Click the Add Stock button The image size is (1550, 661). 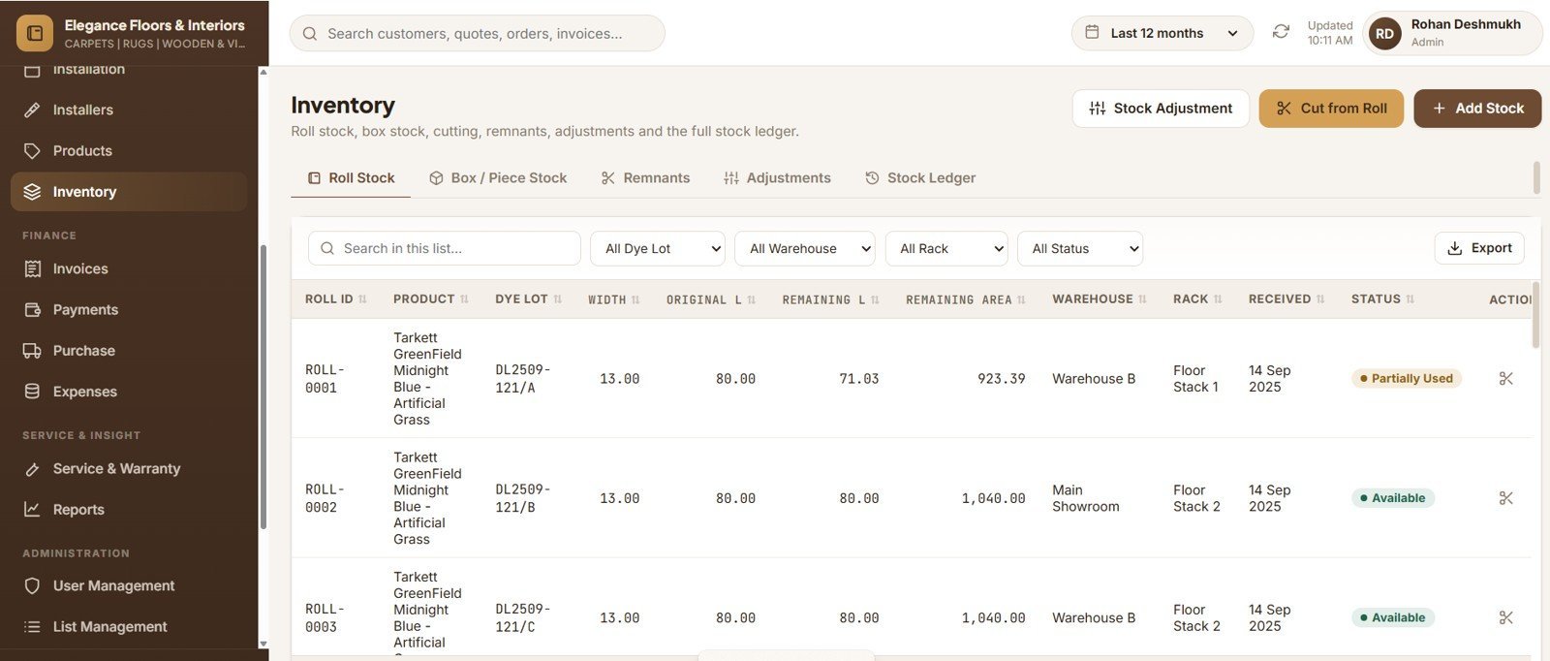click(1477, 109)
